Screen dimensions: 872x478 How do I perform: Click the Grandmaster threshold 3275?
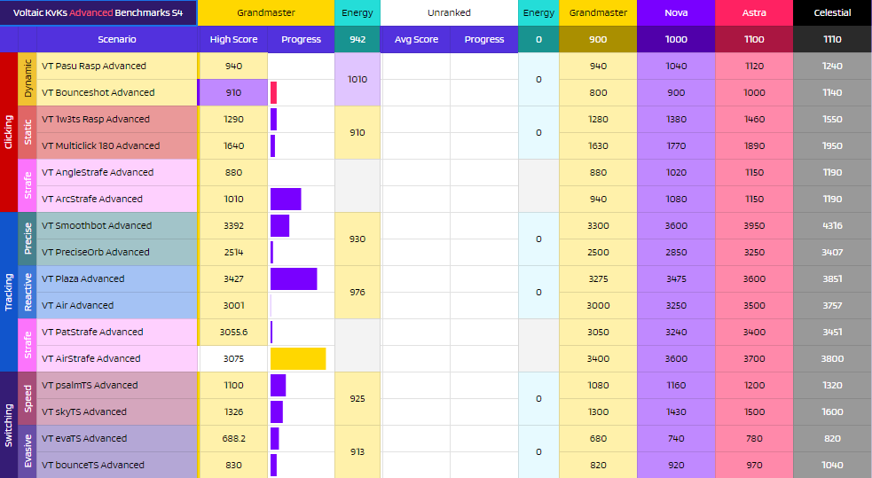[598, 279]
